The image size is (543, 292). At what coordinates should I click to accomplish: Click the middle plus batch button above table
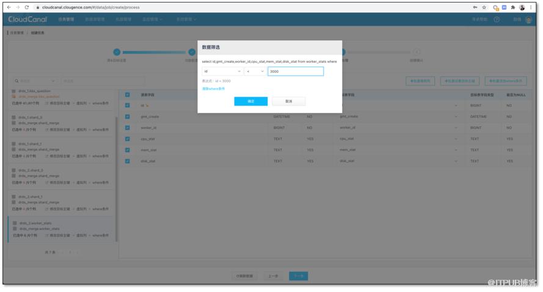click(460, 81)
